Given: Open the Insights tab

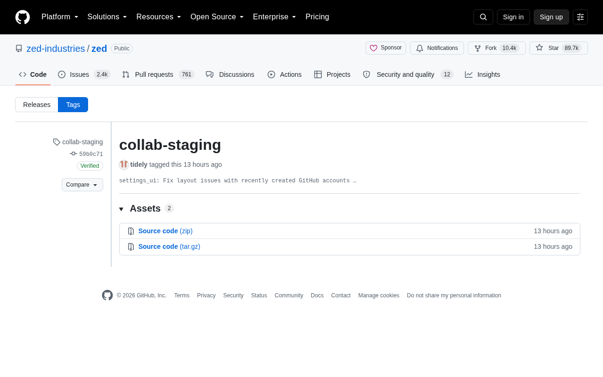Looking at the screenshot, I should click(482, 74).
